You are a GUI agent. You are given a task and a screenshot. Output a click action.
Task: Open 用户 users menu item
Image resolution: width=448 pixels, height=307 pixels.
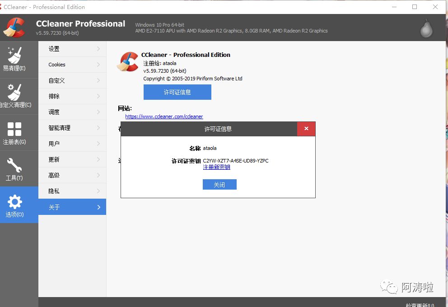click(x=72, y=144)
